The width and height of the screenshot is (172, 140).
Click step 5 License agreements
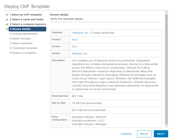[23, 34]
